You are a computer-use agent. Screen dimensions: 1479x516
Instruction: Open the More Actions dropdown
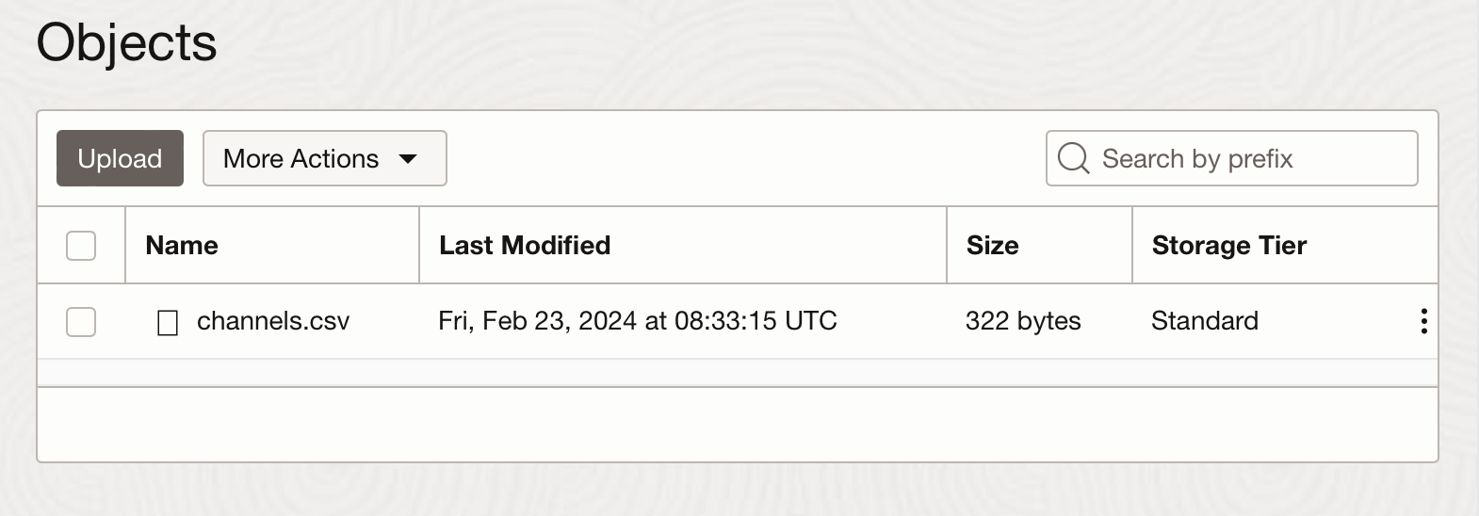pos(301,158)
